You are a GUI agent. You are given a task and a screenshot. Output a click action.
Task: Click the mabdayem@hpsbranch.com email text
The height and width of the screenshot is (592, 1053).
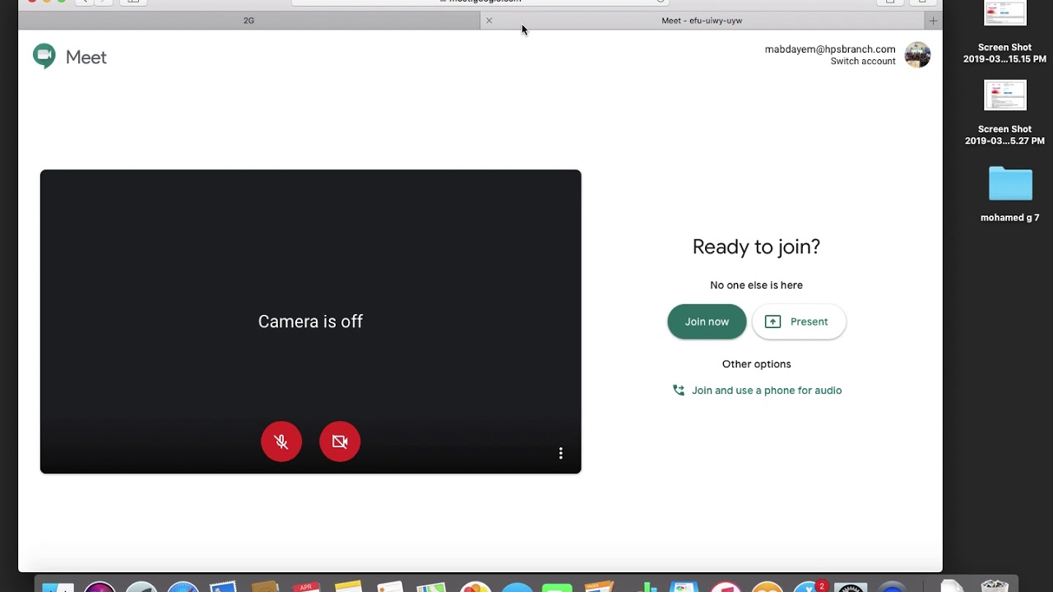pos(830,49)
